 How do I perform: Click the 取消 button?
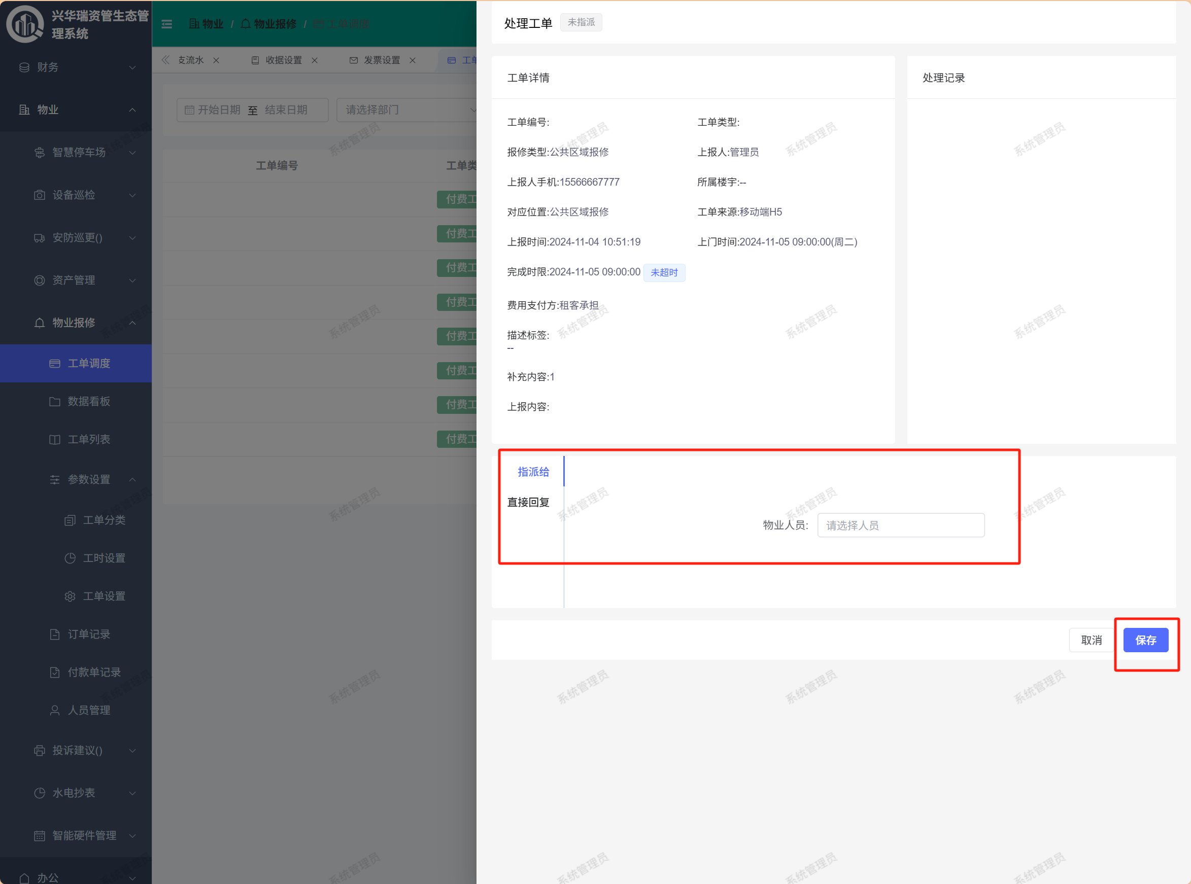1091,640
